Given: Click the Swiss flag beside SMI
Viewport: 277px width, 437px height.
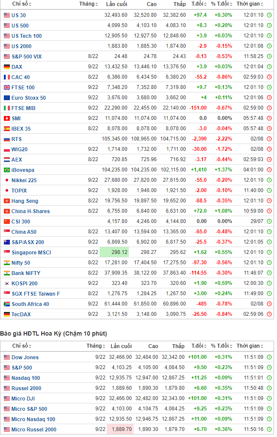Looking at the screenshot, I should (7, 119).
